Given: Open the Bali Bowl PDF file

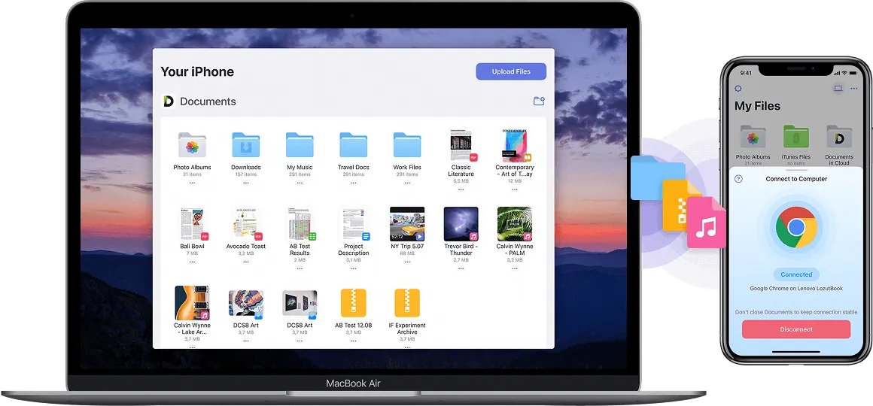Looking at the screenshot, I should click(193, 224).
